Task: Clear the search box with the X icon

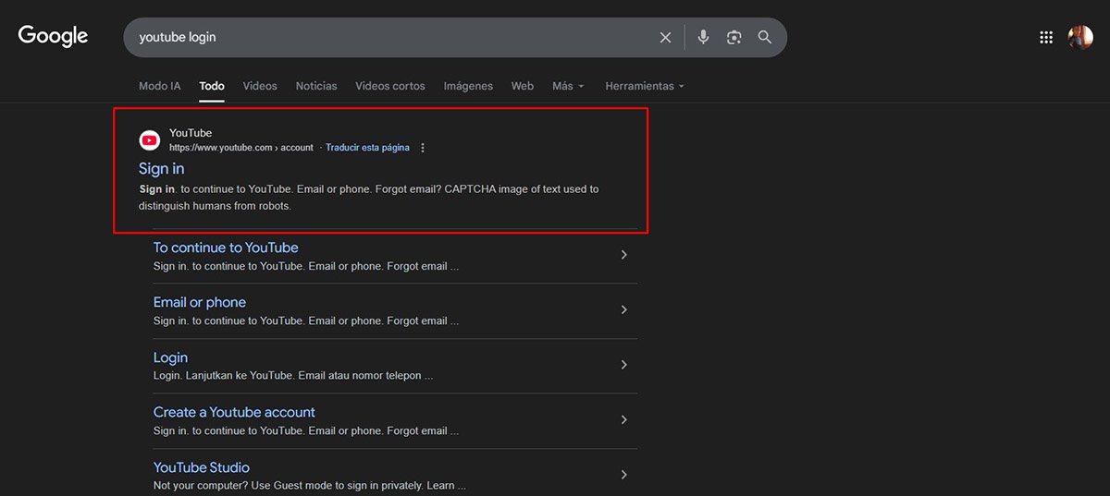Action: pyautogui.click(x=665, y=38)
